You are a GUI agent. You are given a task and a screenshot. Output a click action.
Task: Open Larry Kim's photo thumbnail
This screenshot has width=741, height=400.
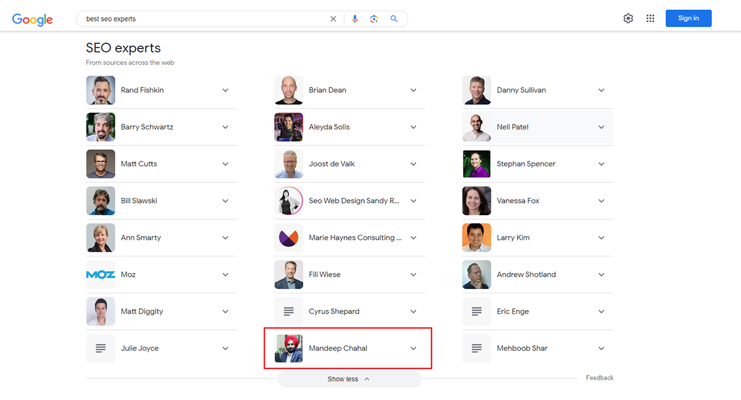tap(477, 238)
